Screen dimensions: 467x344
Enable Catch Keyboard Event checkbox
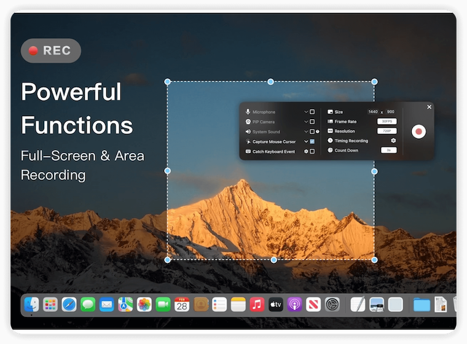[x=312, y=151]
